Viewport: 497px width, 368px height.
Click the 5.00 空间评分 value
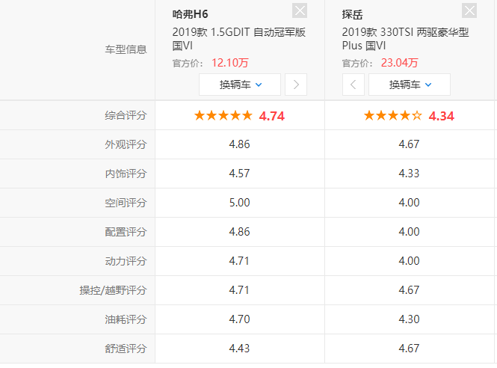tap(239, 203)
